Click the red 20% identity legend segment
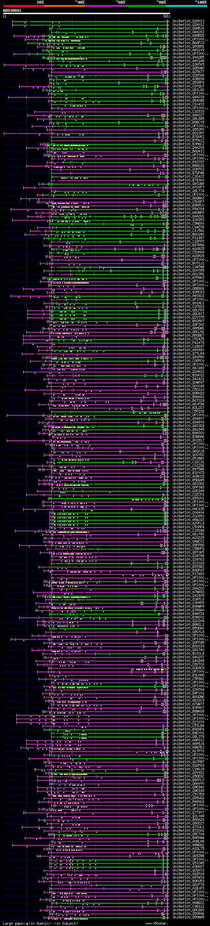Image resolution: width=210 pixels, height=926 pixels. point(23,6)
